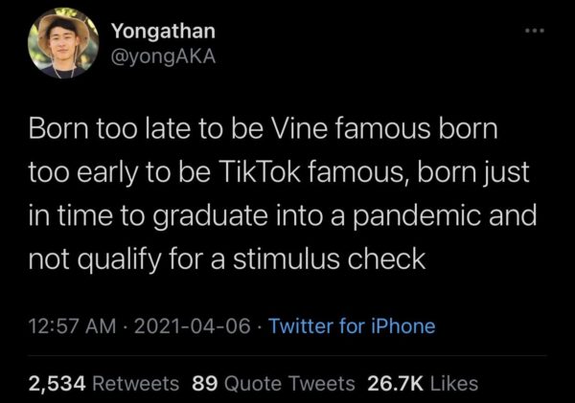Open the Twitter for iPhone source link
This screenshot has width=575, height=403.
click(x=352, y=326)
